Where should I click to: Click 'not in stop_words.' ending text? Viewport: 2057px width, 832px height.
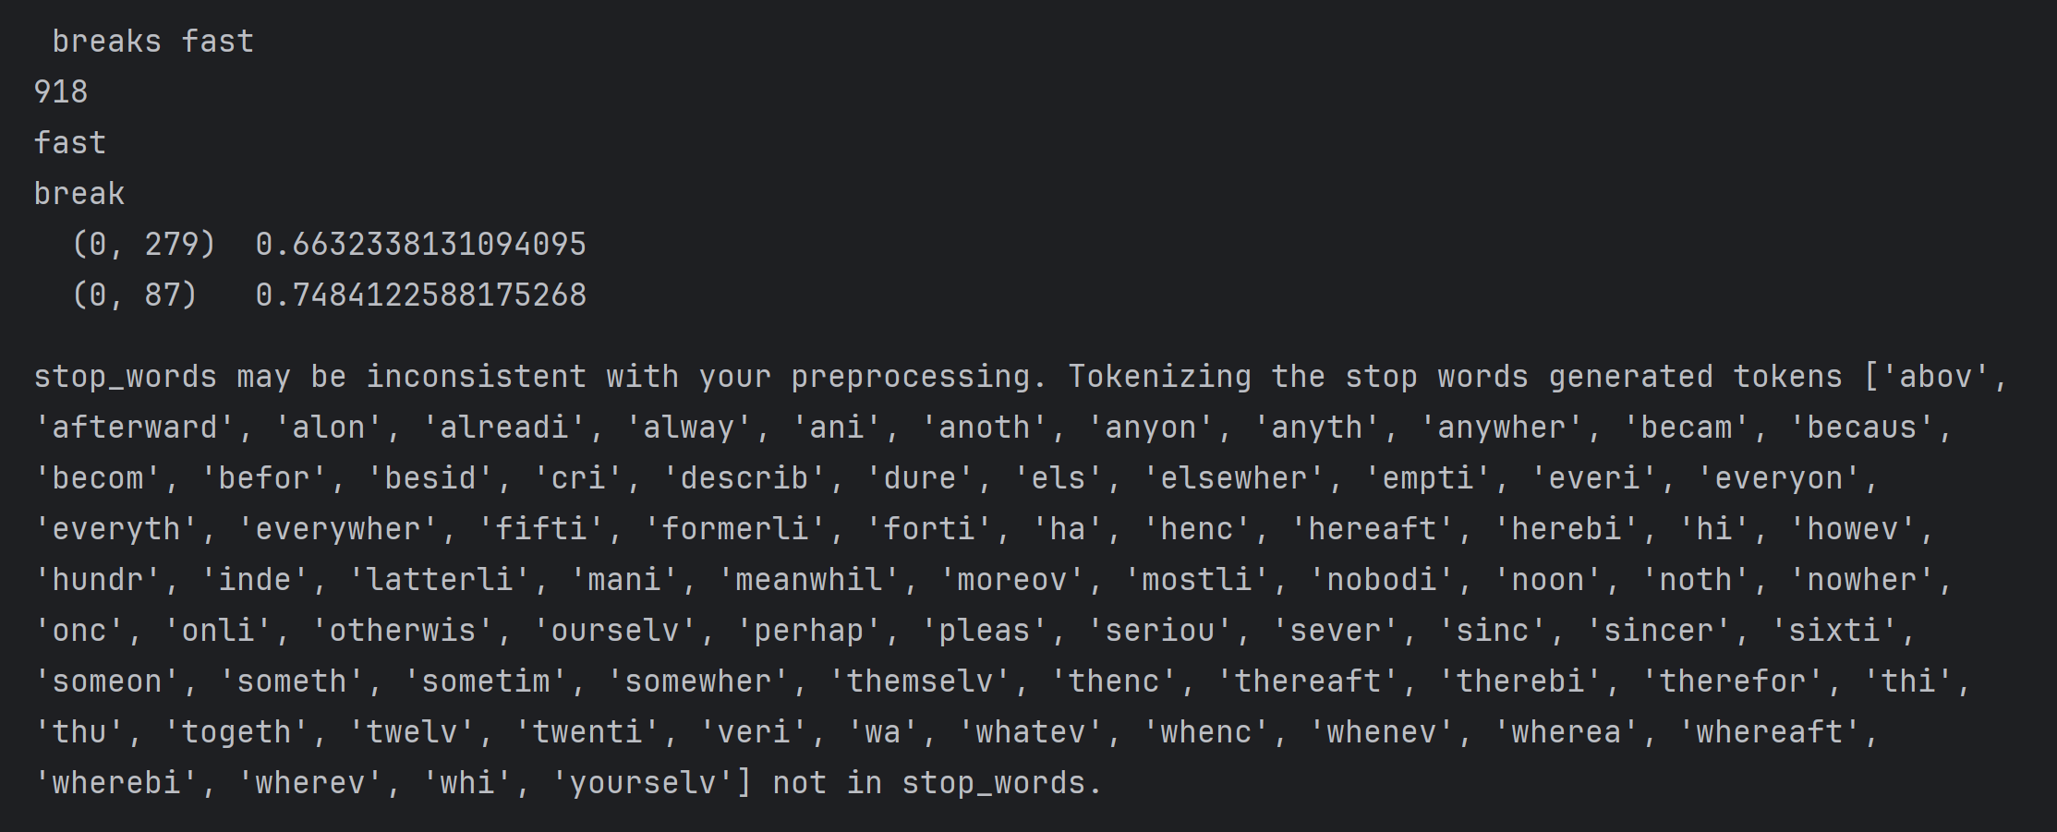click(938, 783)
